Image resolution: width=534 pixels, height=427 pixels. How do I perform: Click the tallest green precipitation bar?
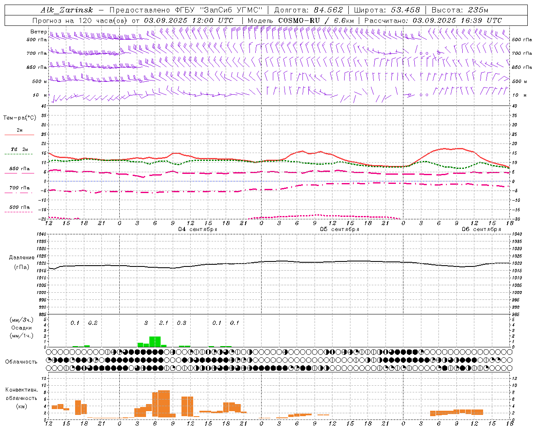tap(155, 342)
